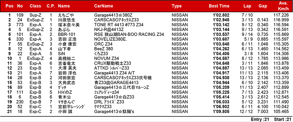Select driver name トロイのZ
The image size is (293, 122).
click(x=65, y=93)
